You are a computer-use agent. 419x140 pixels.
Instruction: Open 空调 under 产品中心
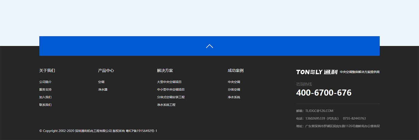(x=101, y=82)
